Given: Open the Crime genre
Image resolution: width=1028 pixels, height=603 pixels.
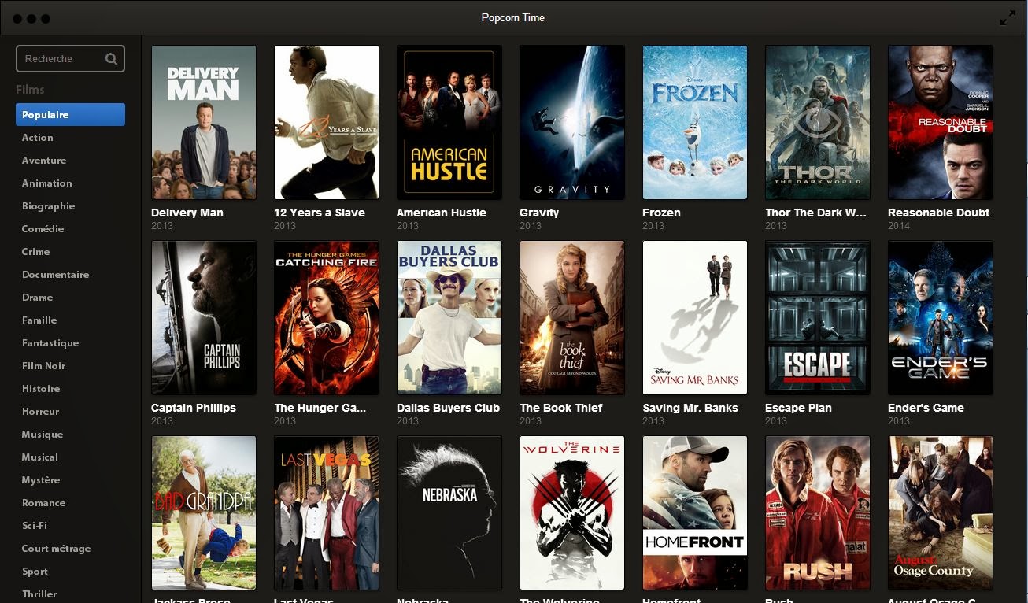Looking at the screenshot, I should click(36, 252).
